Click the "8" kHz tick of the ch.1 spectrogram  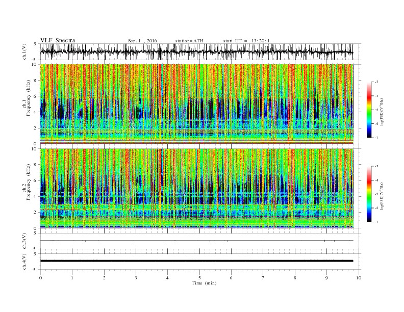click(35, 81)
